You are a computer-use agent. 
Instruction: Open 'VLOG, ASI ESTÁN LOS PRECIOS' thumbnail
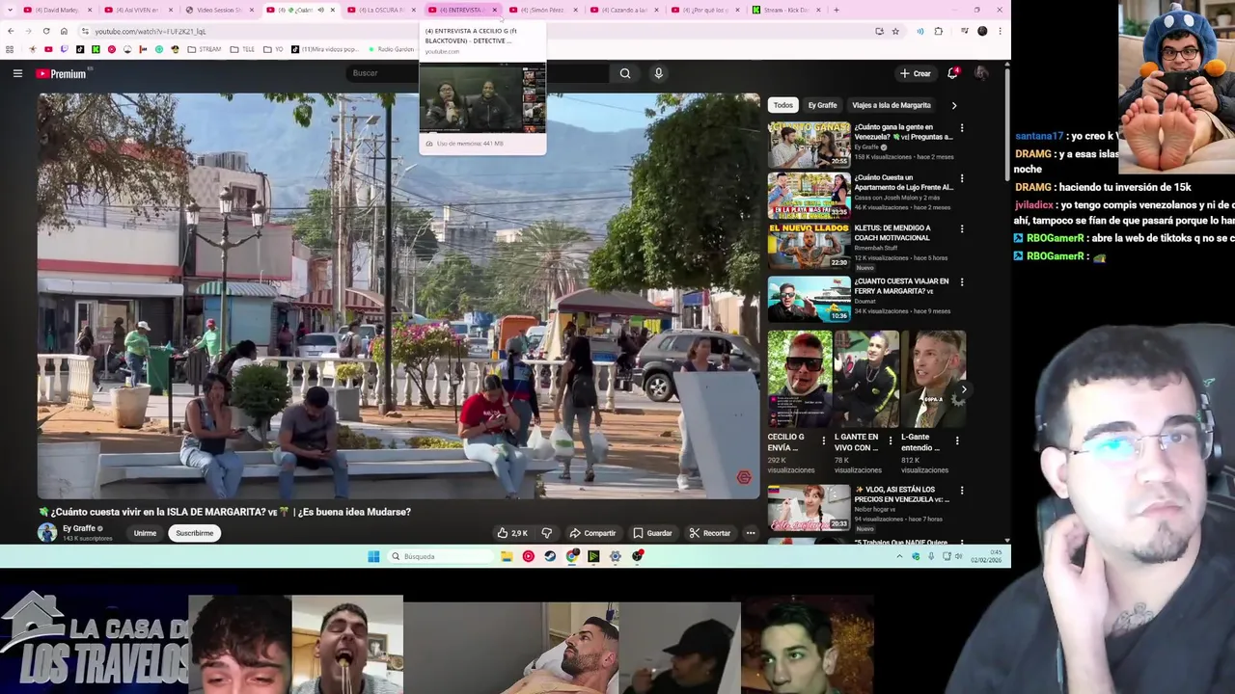point(809,507)
